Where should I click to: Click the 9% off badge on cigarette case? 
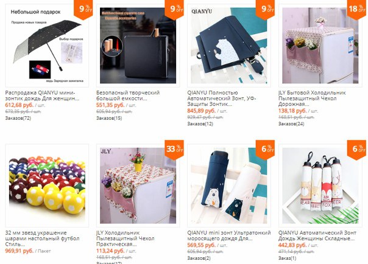[174, 9]
